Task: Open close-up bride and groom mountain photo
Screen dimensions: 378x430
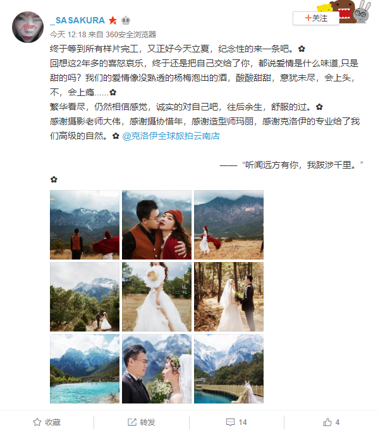Action: click(157, 369)
